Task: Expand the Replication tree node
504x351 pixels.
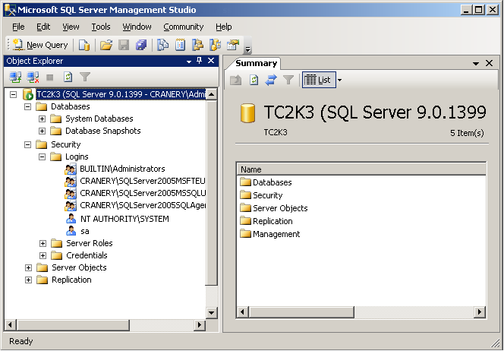Action: coord(28,280)
